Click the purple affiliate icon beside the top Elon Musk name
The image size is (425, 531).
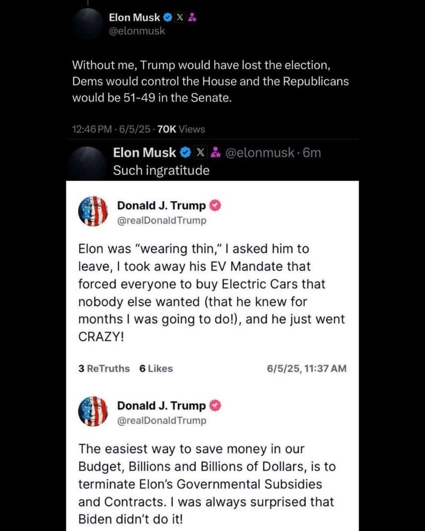tap(192, 18)
